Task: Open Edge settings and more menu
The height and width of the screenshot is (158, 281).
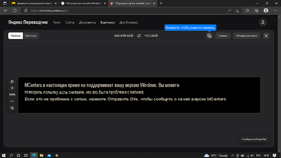Action: click(x=275, y=11)
